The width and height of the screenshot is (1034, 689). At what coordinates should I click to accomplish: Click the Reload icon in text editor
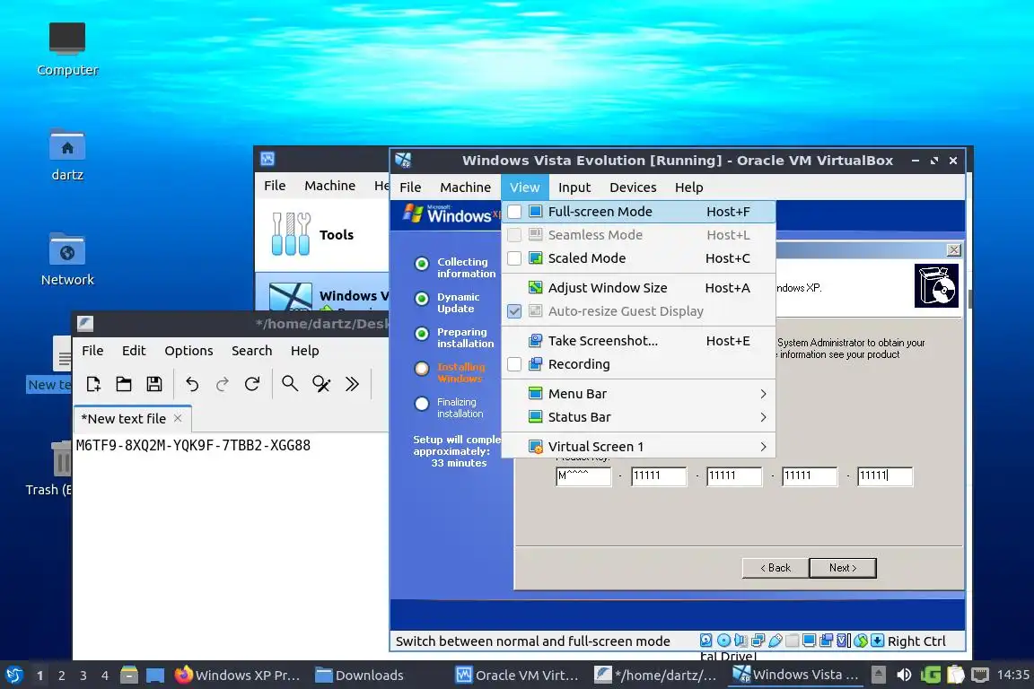click(252, 384)
